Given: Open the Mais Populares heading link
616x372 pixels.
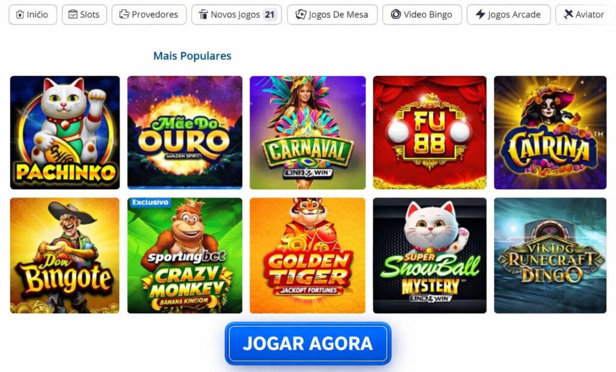Looking at the screenshot, I should tap(192, 56).
